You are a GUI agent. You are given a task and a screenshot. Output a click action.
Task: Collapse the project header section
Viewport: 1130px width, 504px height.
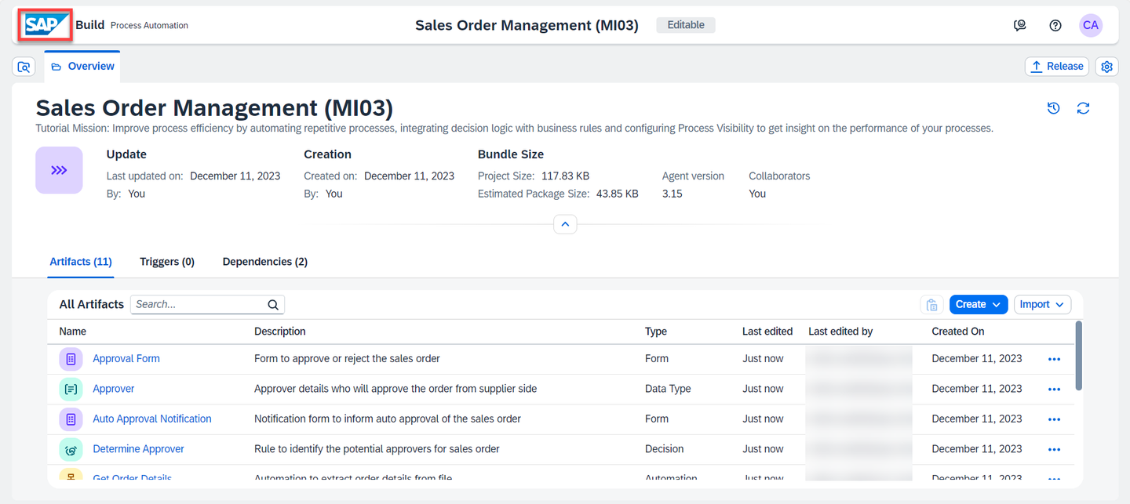pyautogui.click(x=565, y=224)
